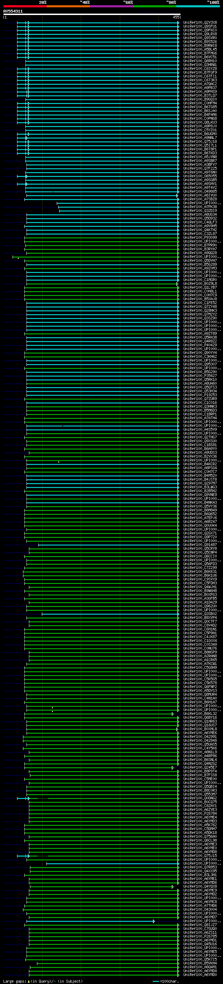
Task: Select the UniRef100_Q65055 entry
Action: pyautogui.click(x=200, y=176)
